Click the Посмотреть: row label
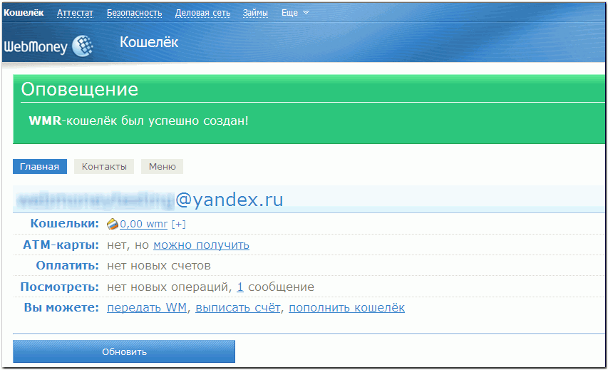This screenshot has width=608, height=370. coord(60,287)
